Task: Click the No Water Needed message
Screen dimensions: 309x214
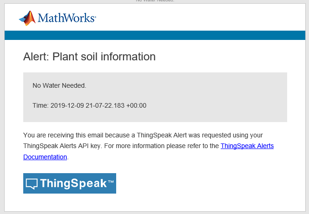Action: [x=59, y=85]
